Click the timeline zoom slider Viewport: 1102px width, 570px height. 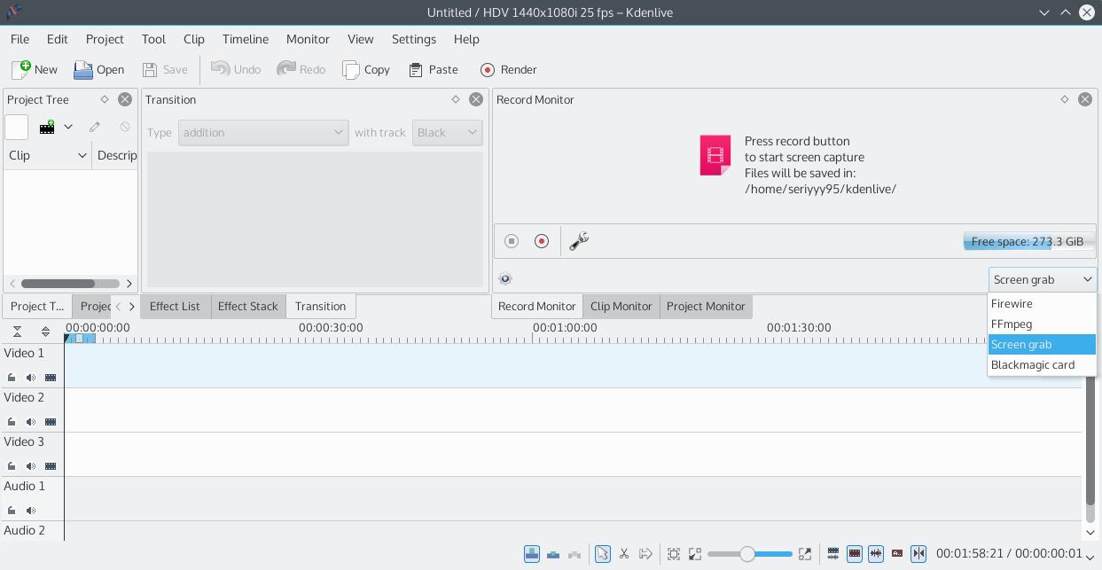pos(748,553)
